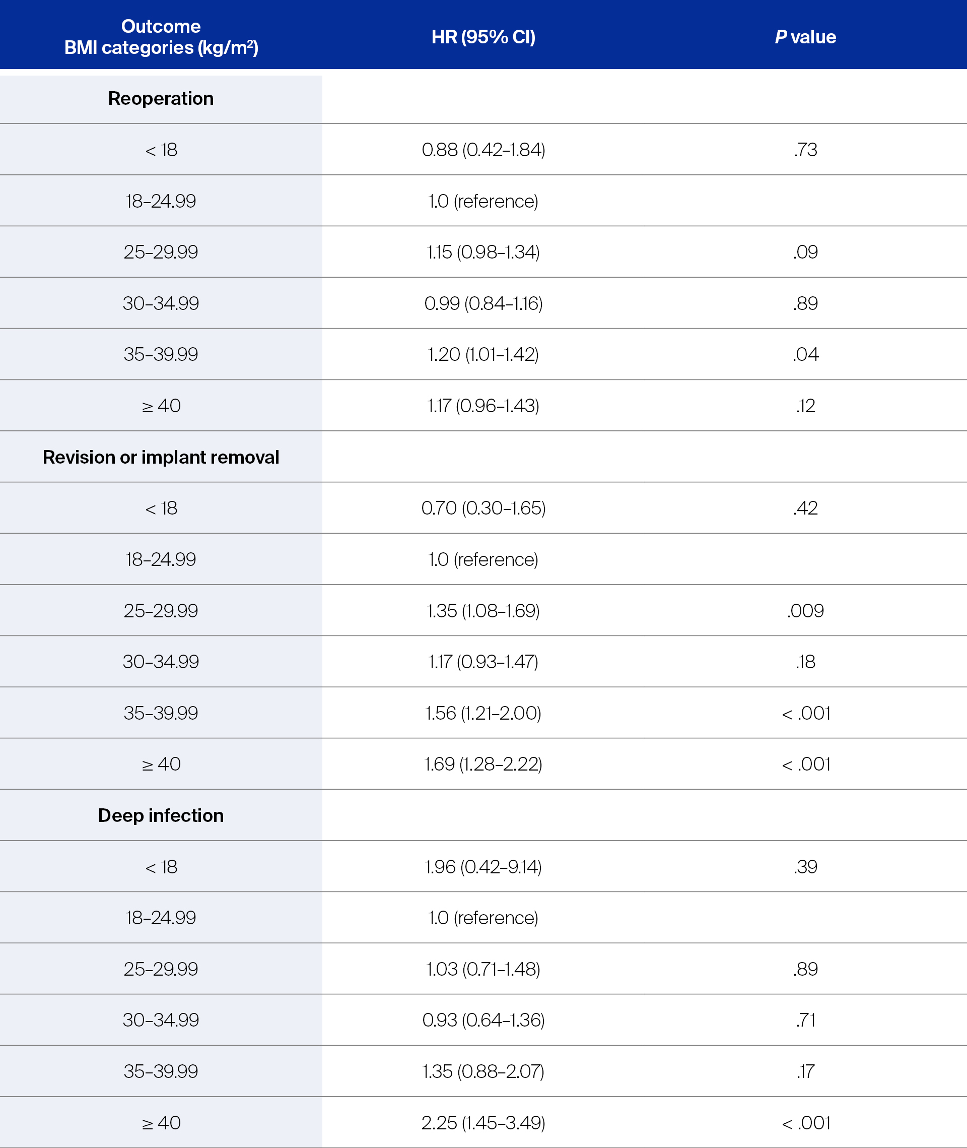Click the P value .73 cell
The image size is (967, 1148).
805,150
